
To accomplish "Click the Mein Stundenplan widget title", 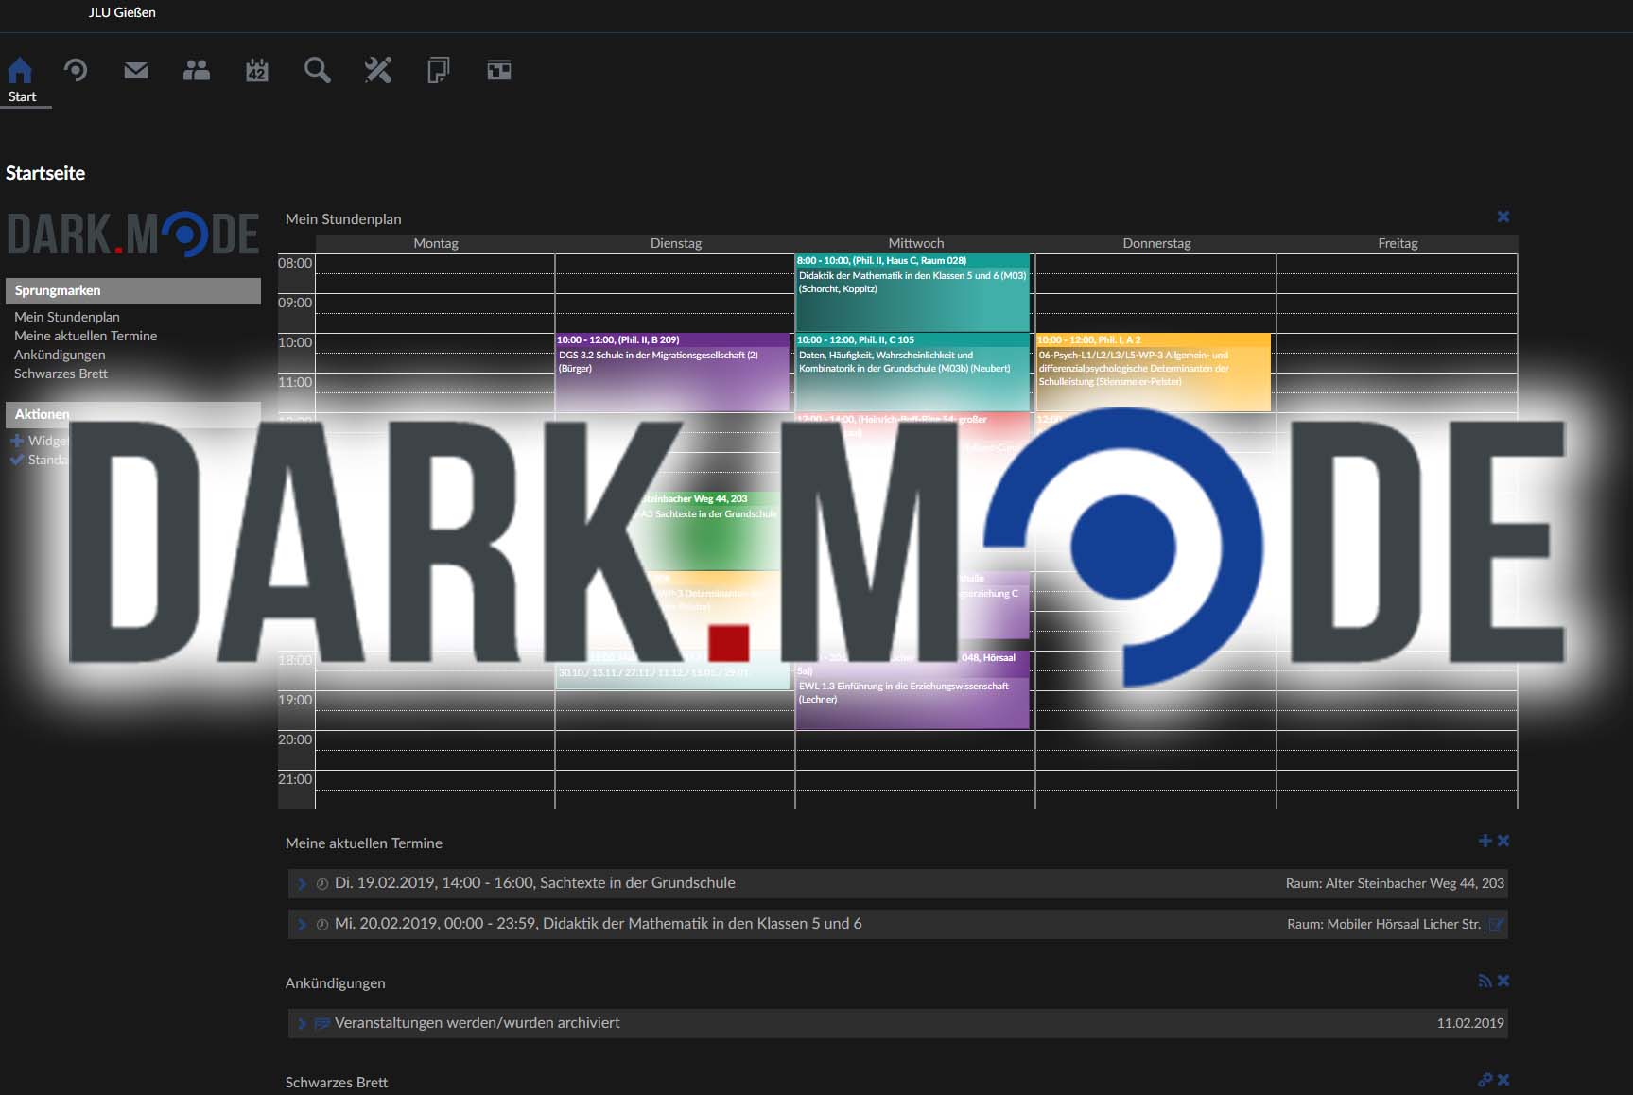I will (x=343, y=218).
